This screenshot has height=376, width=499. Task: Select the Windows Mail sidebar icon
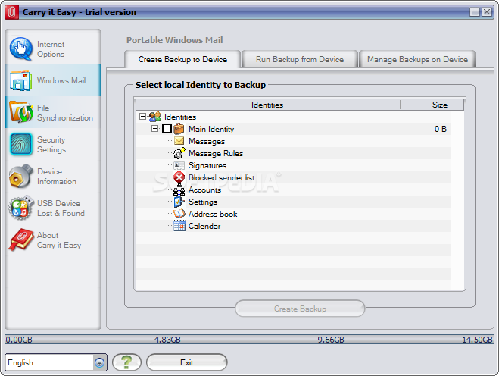click(x=20, y=80)
